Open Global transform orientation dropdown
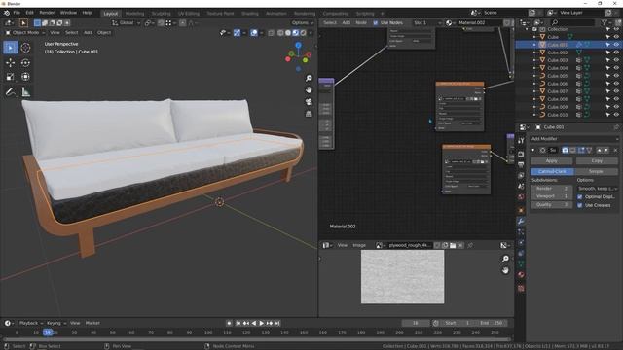This screenshot has height=350, width=623. point(126,23)
